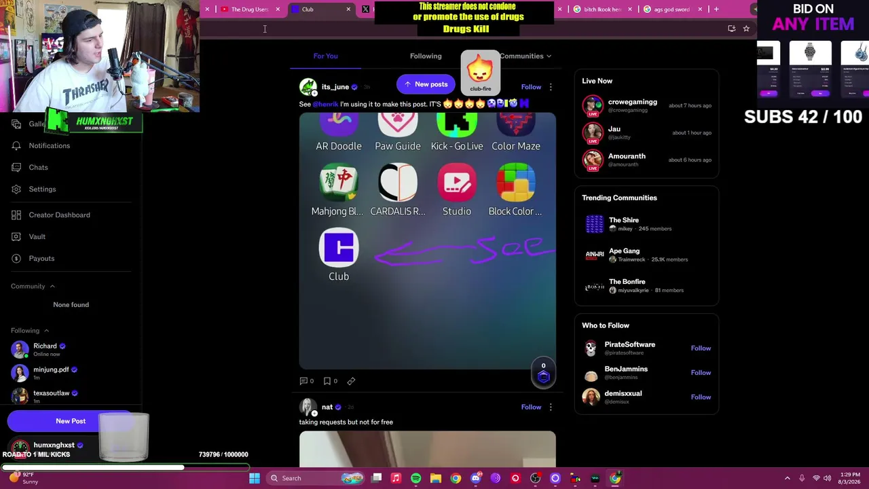
Task: Open the image in nat's post
Action: [427, 450]
